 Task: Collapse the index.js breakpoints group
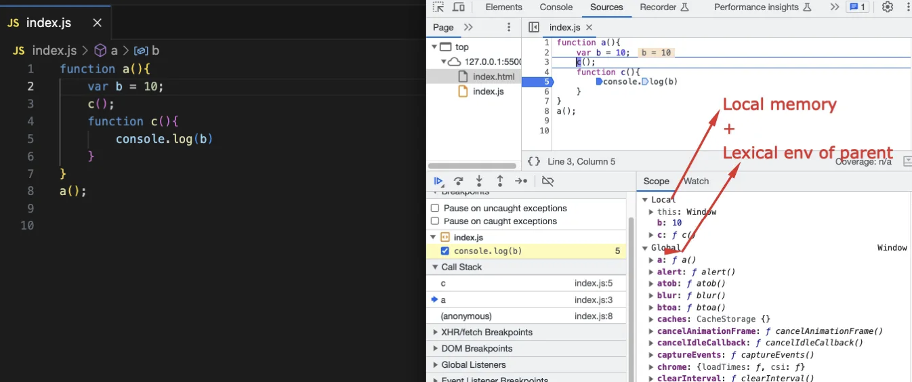pyautogui.click(x=434, y=237)
